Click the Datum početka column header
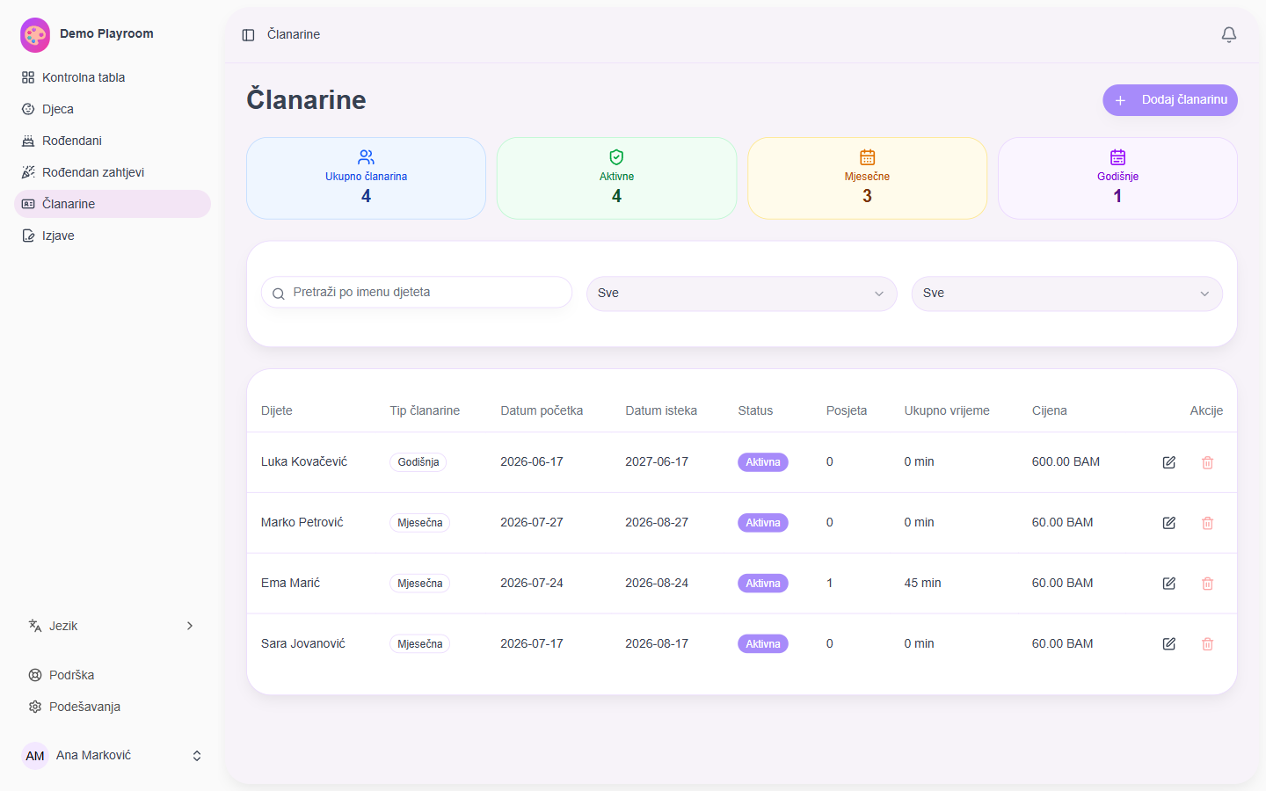The image size is (1266, 791). point(542,410)
